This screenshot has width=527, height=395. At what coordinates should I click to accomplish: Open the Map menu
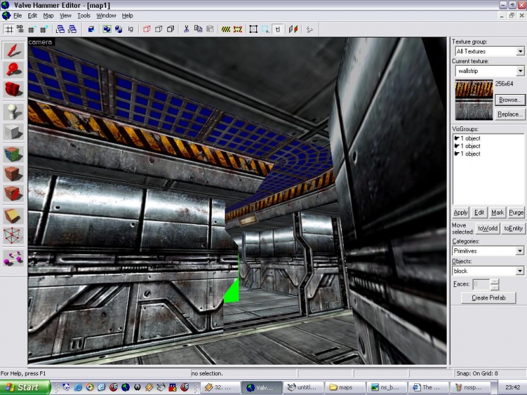tap(49, 15)
